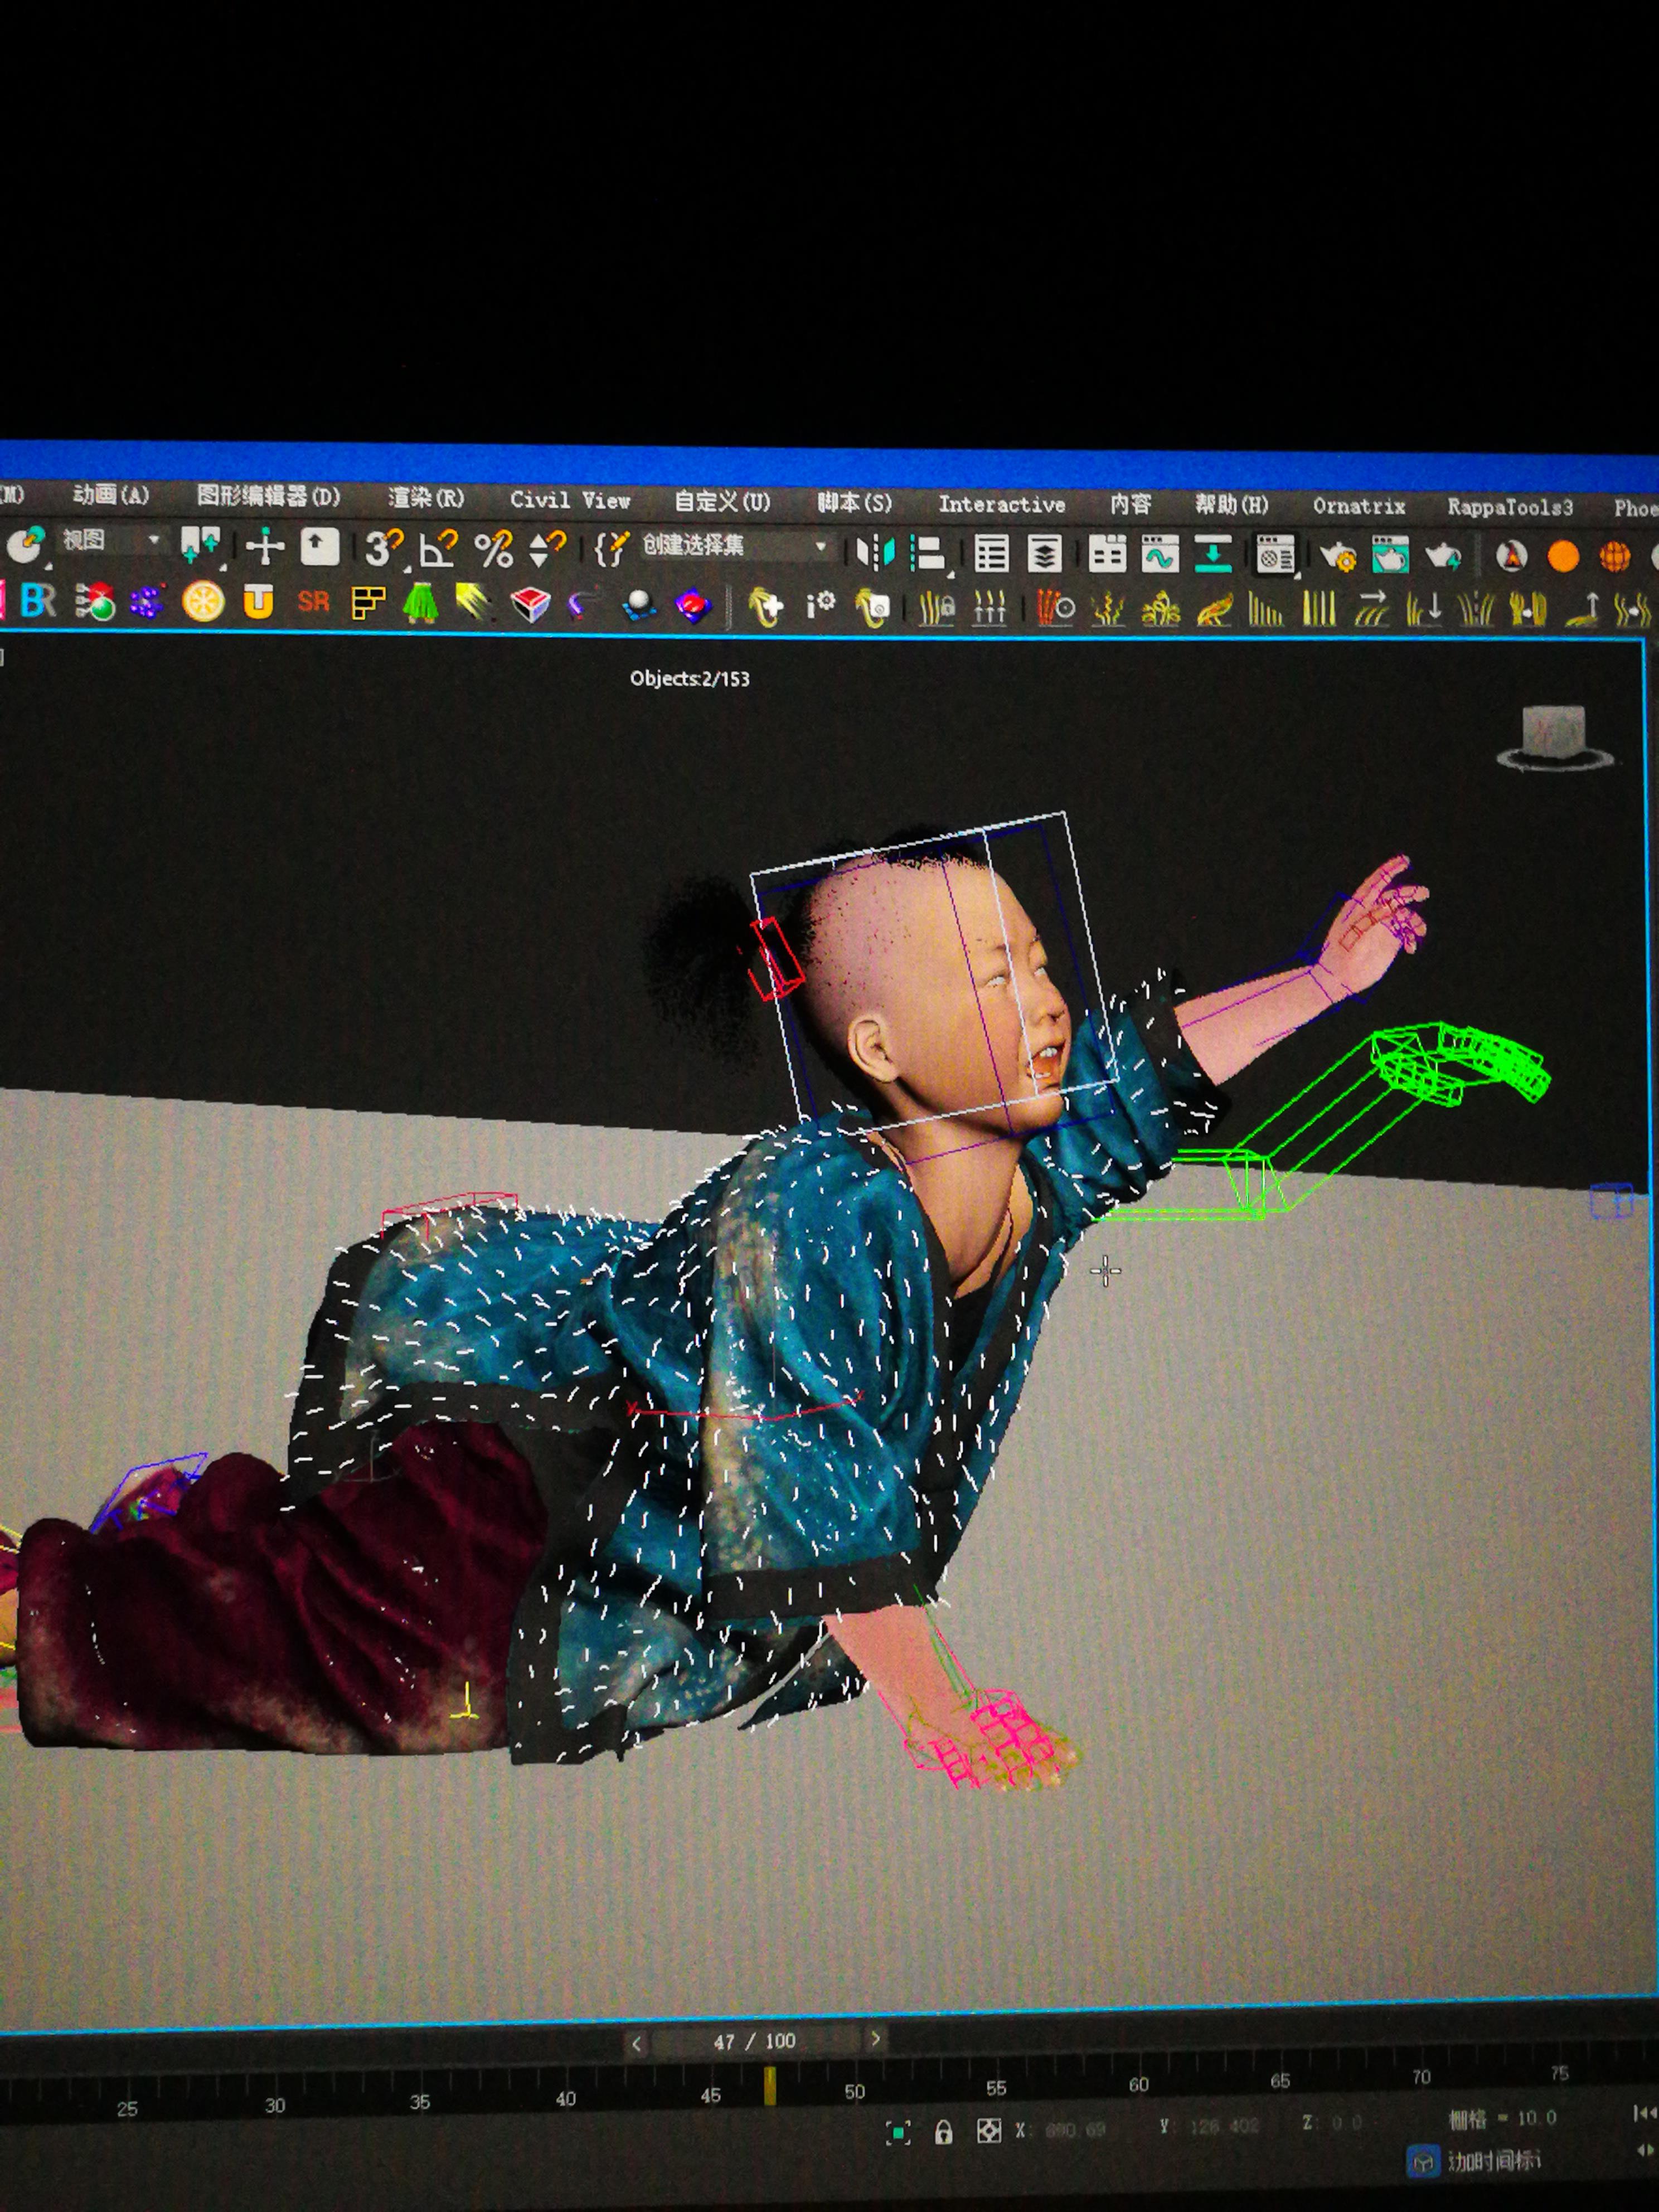1659x2212 pixels.
Task: Toggle the selection lock padlock
Action: coord(943,2132)
